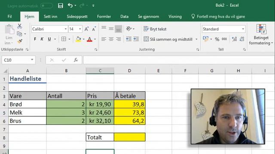Click Bryt tekst wrap text button

pos(155,29)
